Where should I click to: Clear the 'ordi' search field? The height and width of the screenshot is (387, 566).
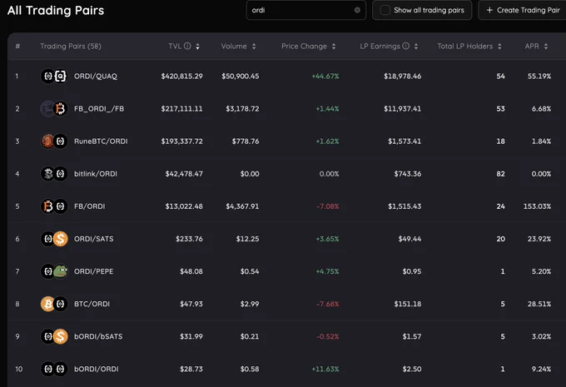pos(357,10)
